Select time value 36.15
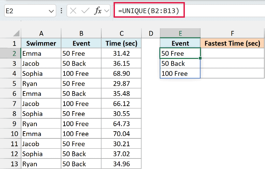The image size is (265, 169). tap(121, 64)
